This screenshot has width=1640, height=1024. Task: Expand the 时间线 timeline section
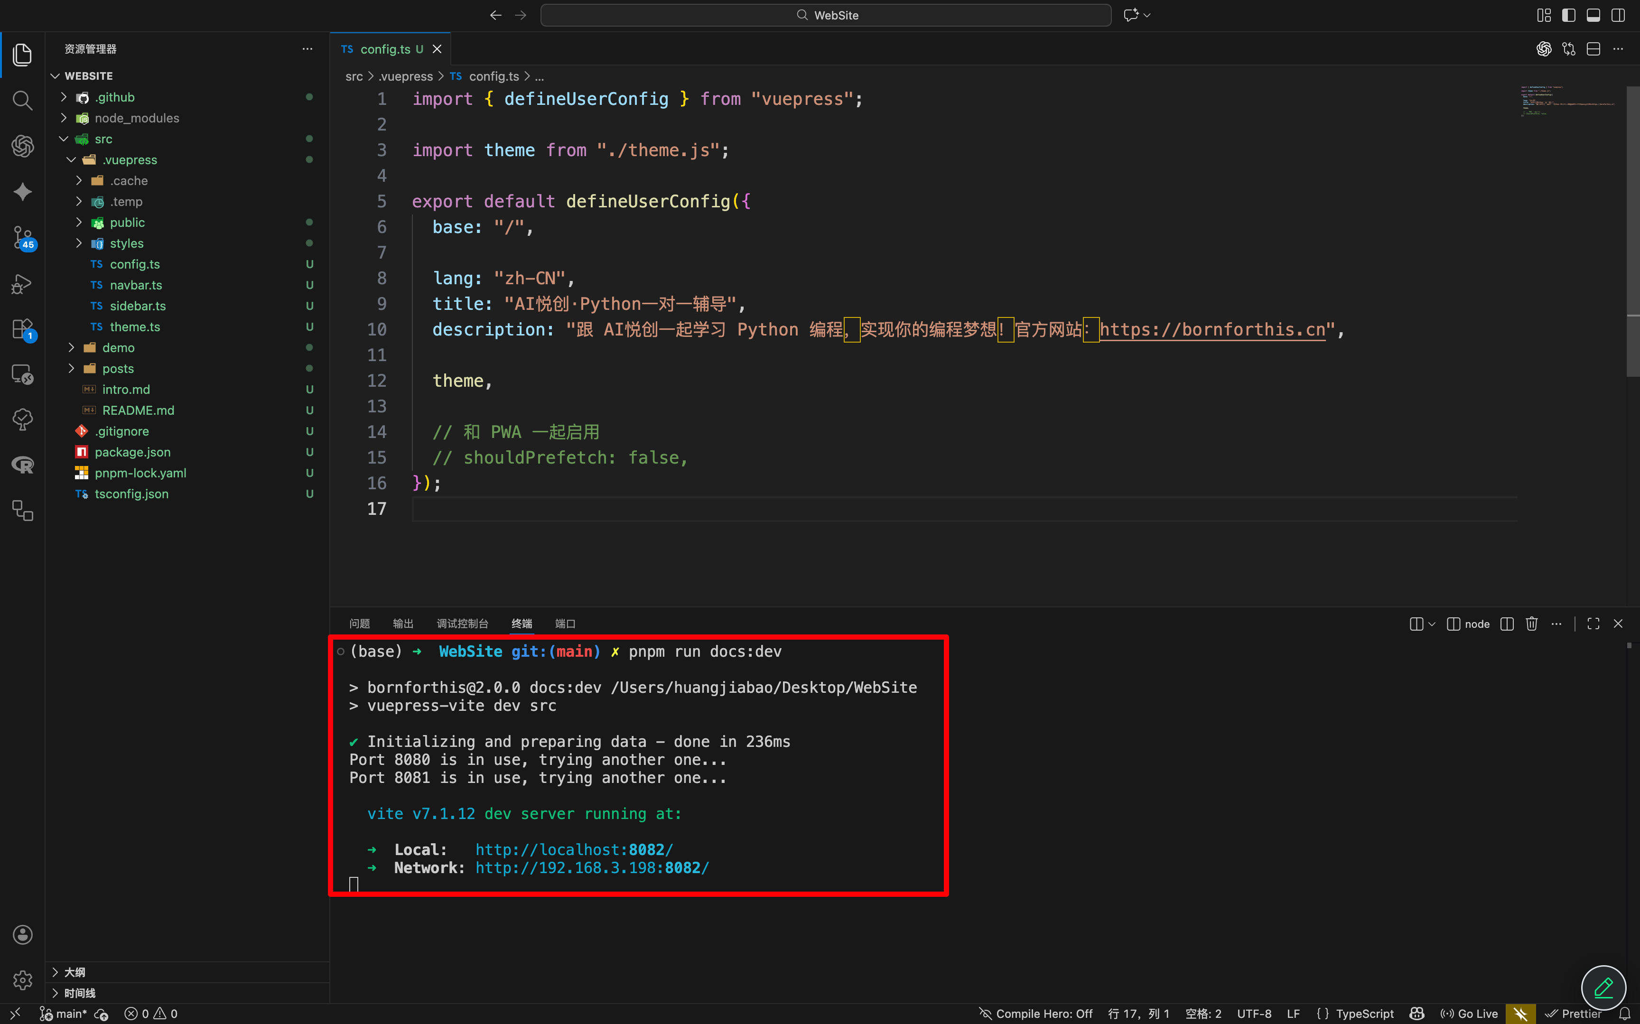click(x=79, y=993)
